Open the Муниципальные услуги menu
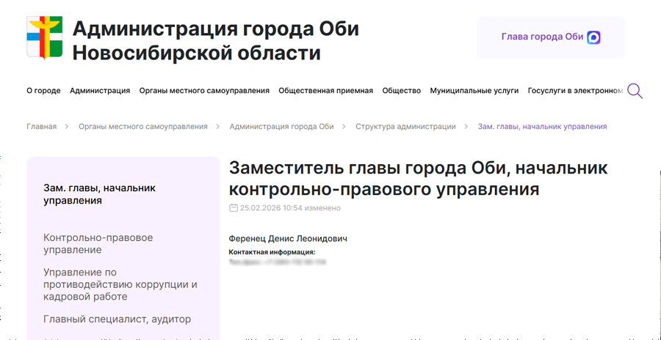Image resolution: width=661 pixels, height=340 pixels. coord(474,90)
